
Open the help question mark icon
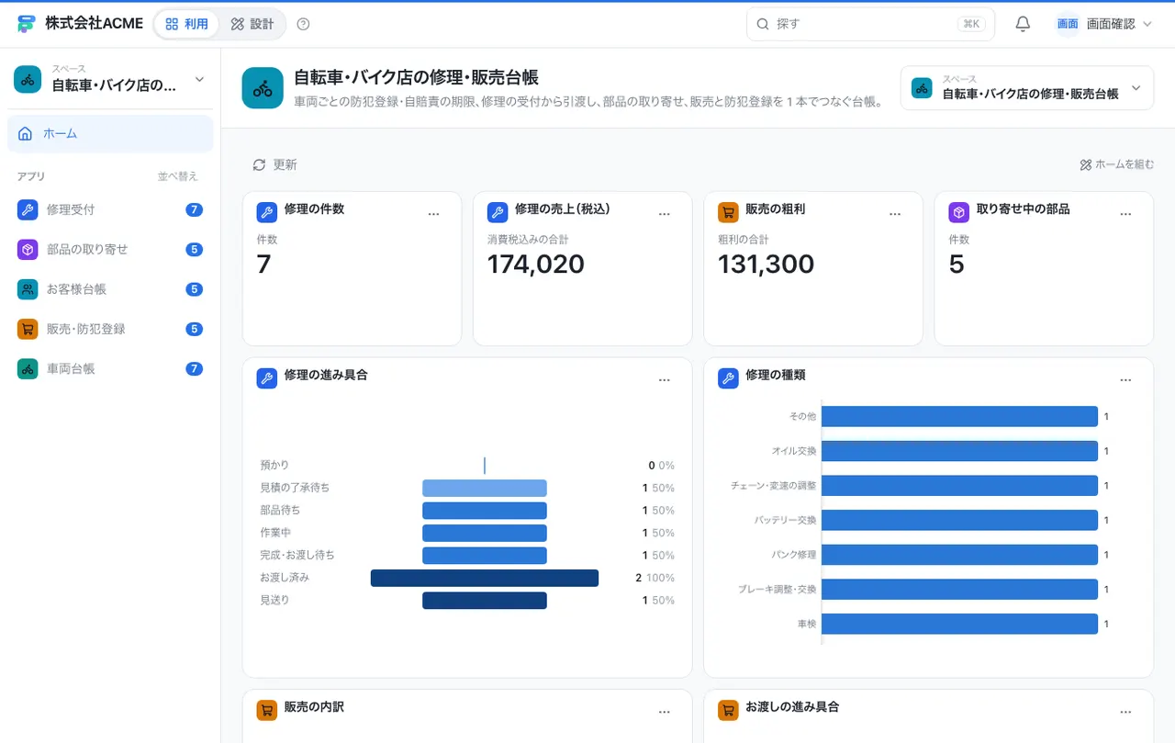tap(304, 24)
